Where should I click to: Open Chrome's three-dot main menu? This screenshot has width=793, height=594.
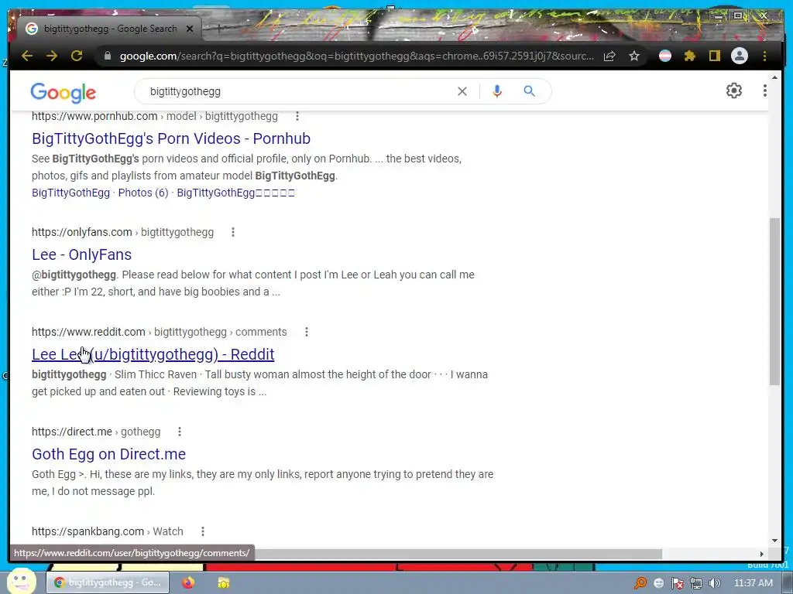[x=764, y=56]
